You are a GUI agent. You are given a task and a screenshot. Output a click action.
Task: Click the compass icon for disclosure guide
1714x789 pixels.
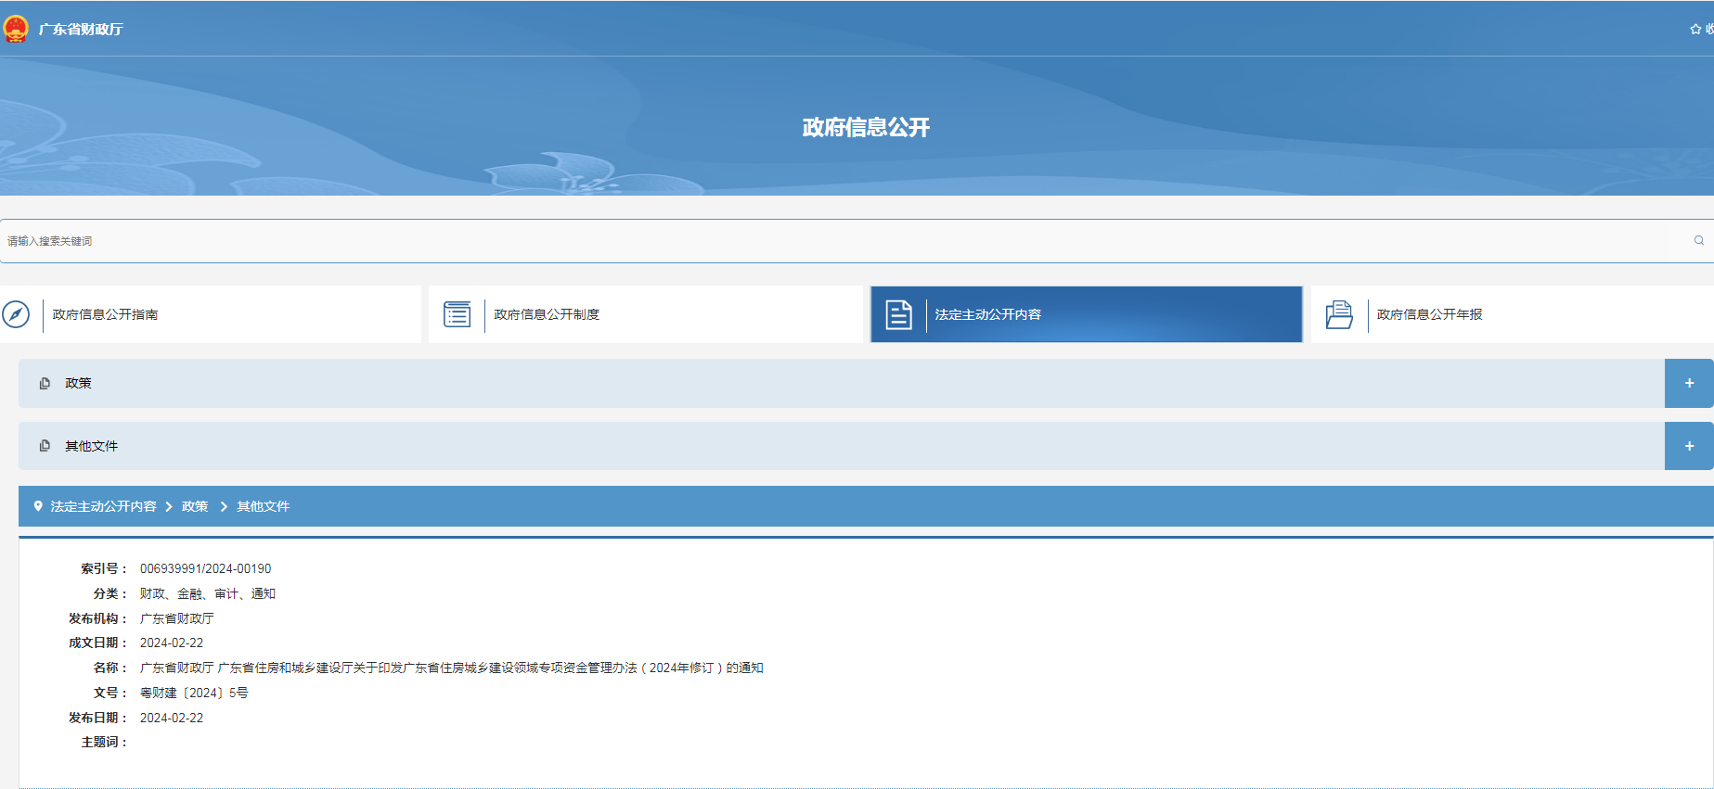tap(16, 314)
